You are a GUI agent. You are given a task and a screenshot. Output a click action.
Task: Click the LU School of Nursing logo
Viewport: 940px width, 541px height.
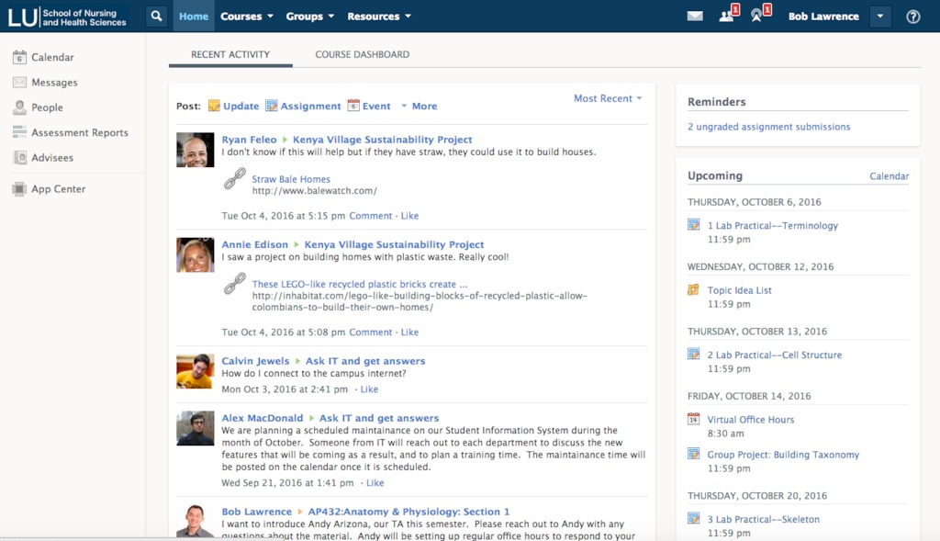pyautogui.click(x=67, y=17)
